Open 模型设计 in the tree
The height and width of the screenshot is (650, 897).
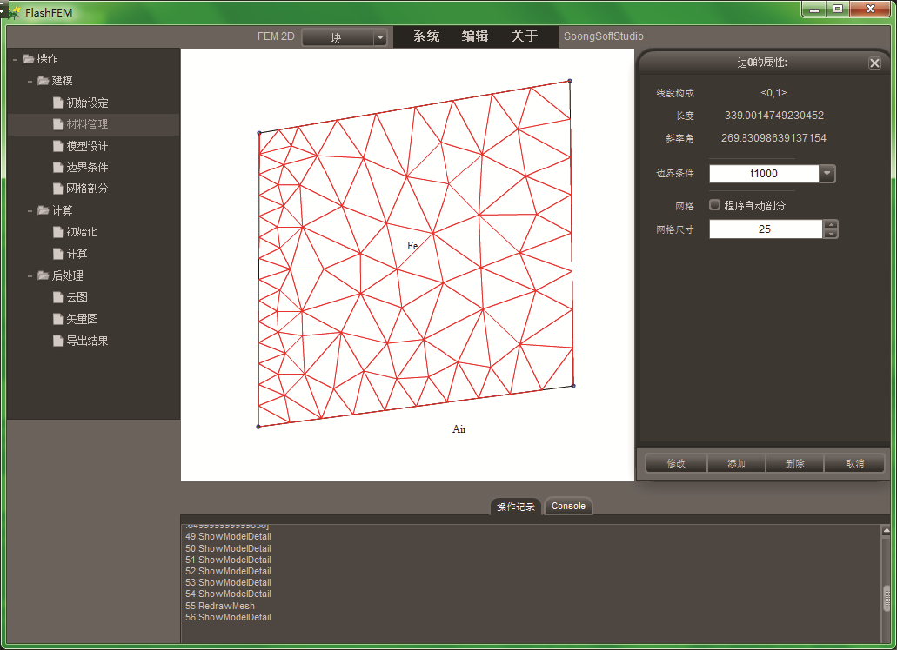[x=87, y=146]
